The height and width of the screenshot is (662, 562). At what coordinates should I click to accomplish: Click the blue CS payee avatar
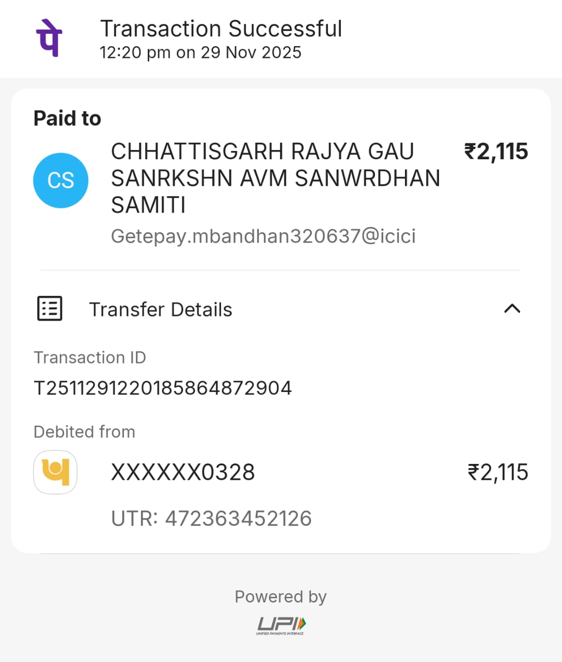pos(61,180)
